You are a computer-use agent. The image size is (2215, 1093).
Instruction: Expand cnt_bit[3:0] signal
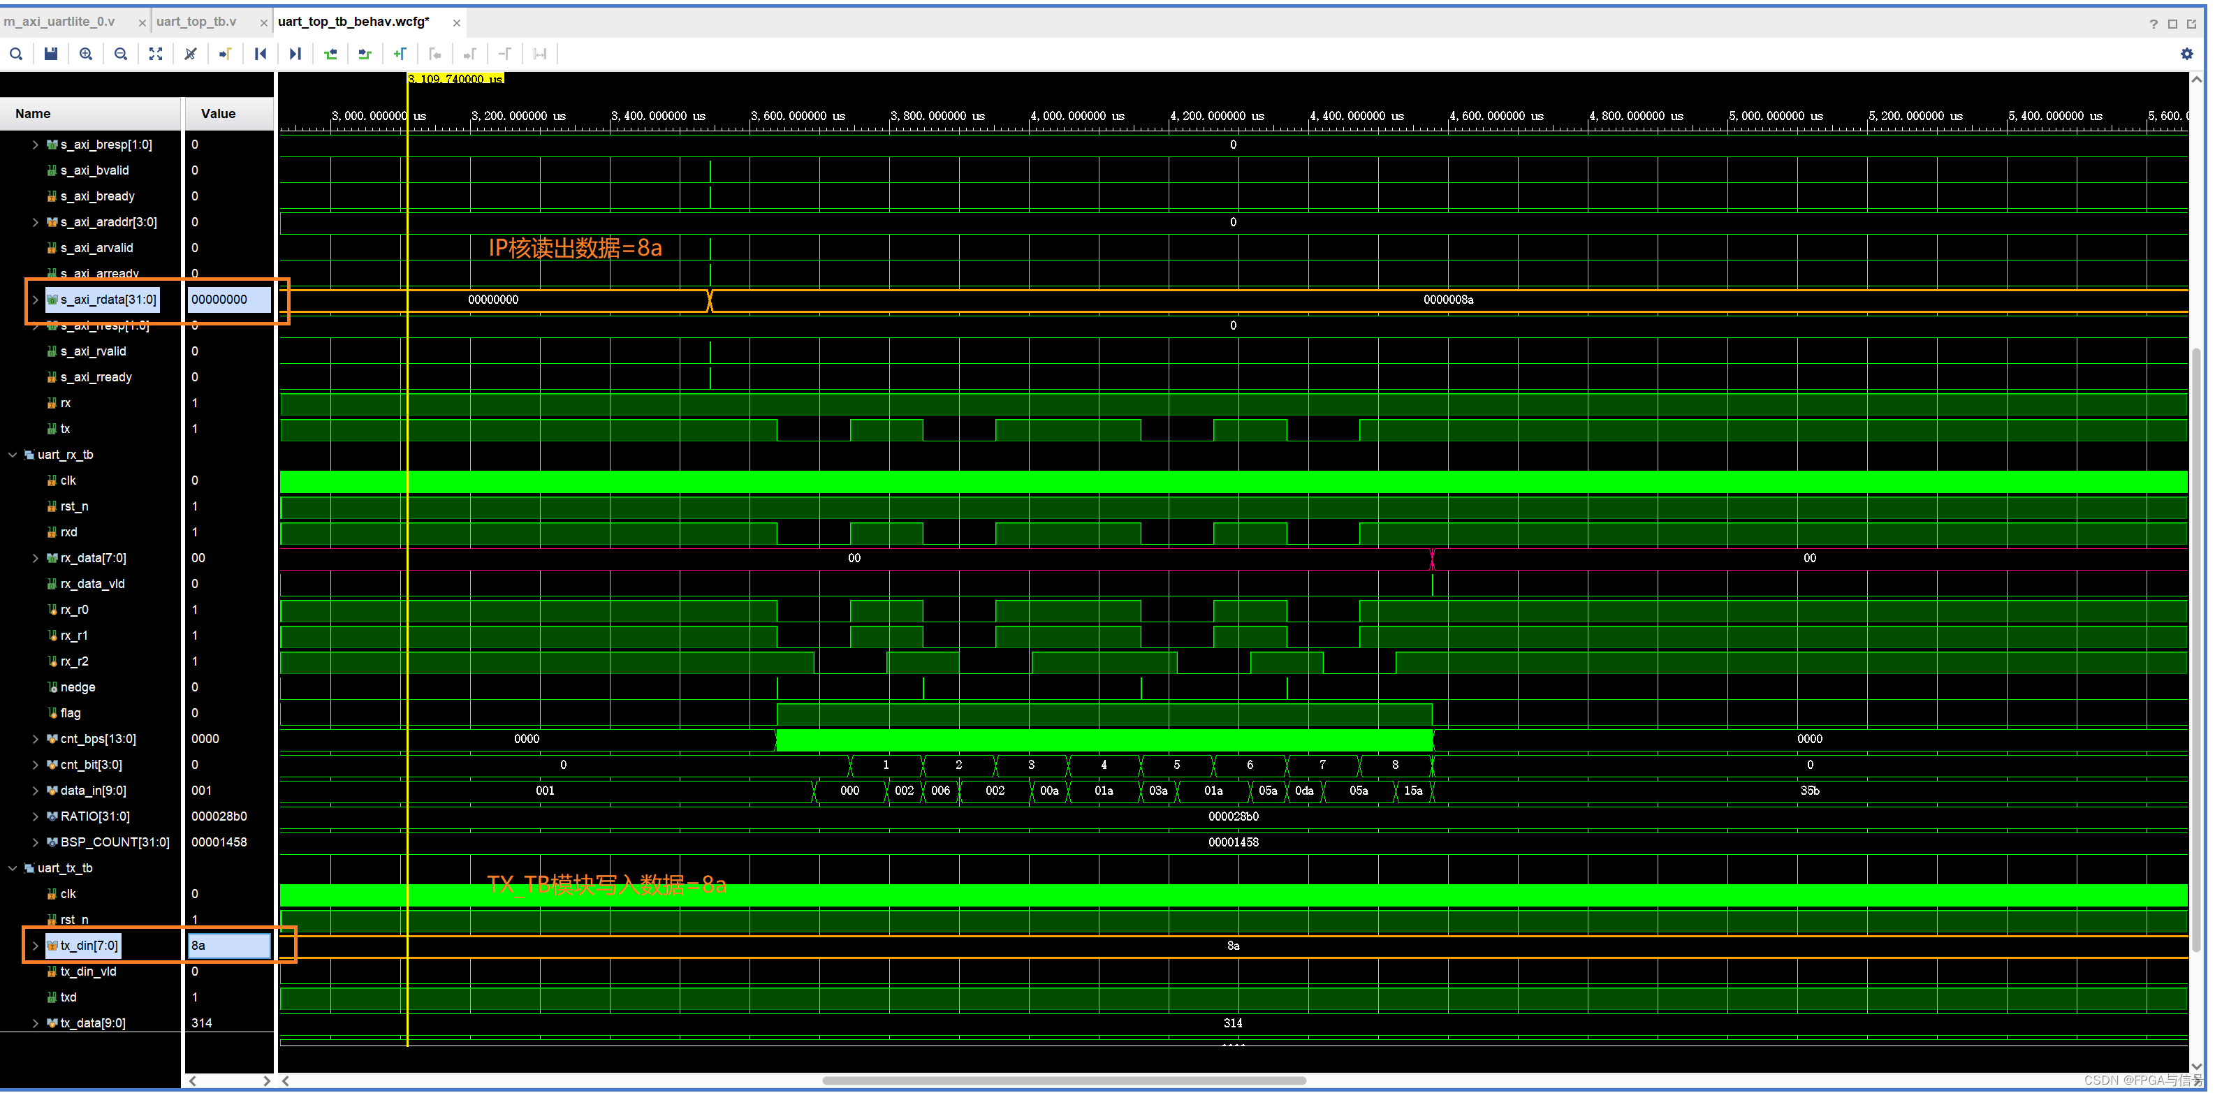(x=35, y=765)
